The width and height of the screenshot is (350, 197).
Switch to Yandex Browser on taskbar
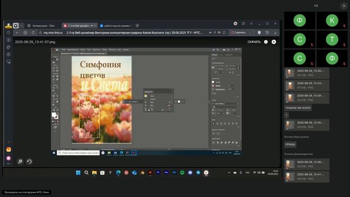(x=206, y=173)
